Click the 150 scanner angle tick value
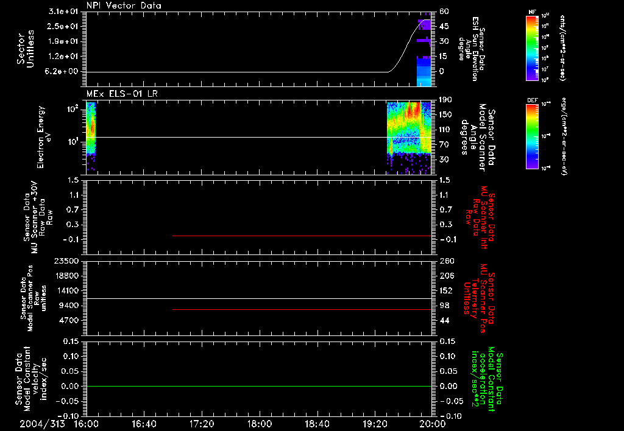This screenshot has width=624, height=431. [446, 114]
